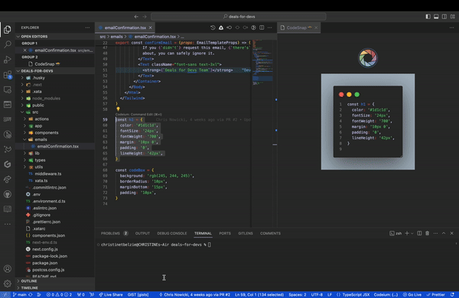Viewport: 459px width, 298px height.
Task: Switch to the GitLens panel tab
Action: pyautogui.click(x=246, y=233)
